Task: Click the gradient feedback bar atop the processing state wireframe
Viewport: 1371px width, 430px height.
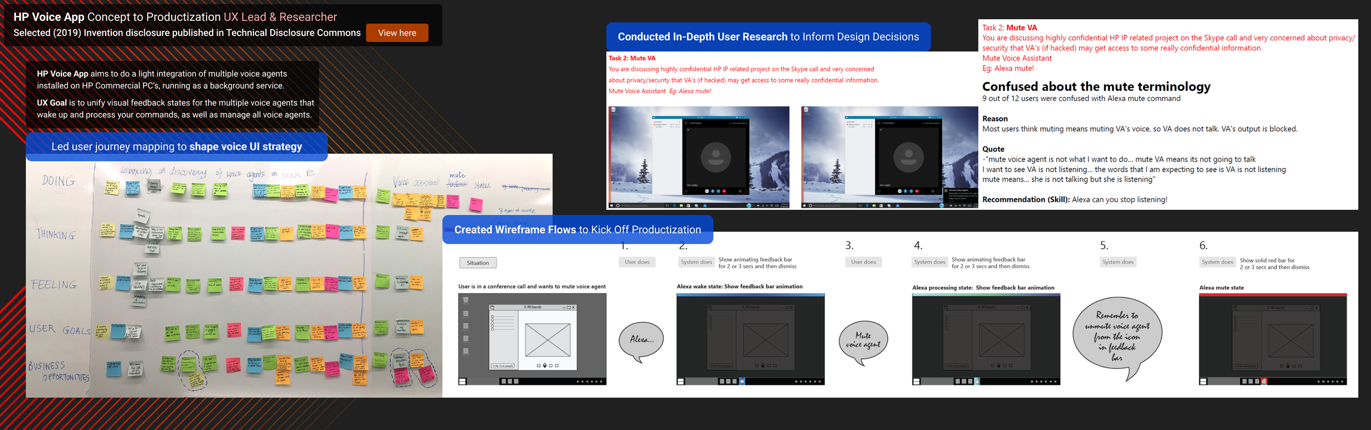Action: pos(986,295)
